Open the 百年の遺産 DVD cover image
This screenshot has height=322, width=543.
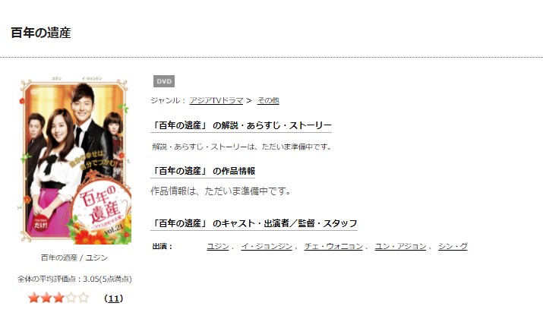click(75, 161)
